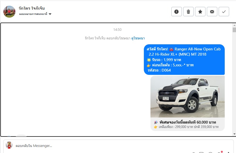Screen dimensions: 236x153
Task: Open the white Ford Ranger photo
Action: [x=188, y=97]
